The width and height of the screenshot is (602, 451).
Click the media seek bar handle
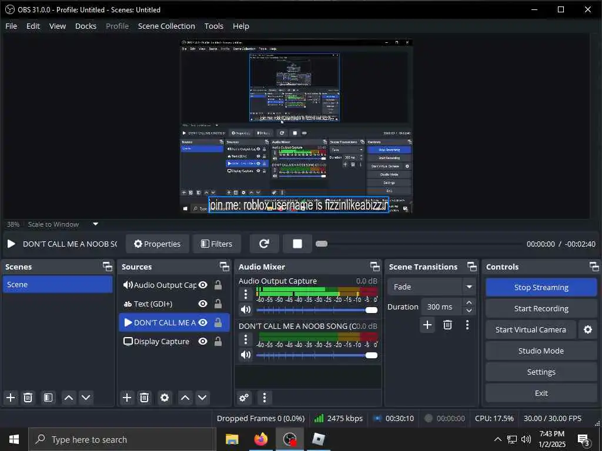click(322, 244)
